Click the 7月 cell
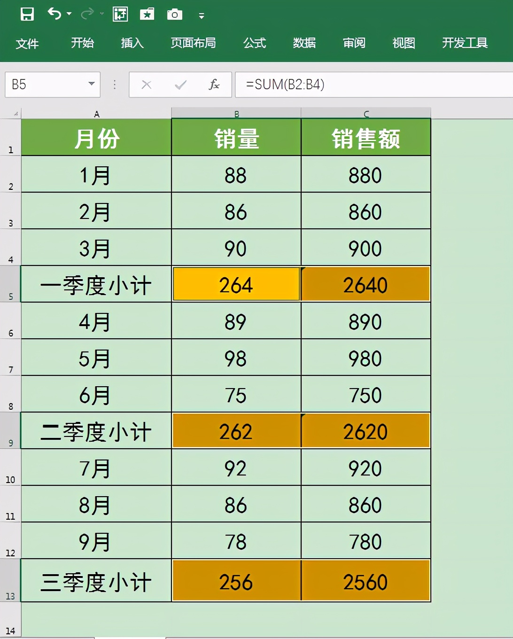 (96, 467)
